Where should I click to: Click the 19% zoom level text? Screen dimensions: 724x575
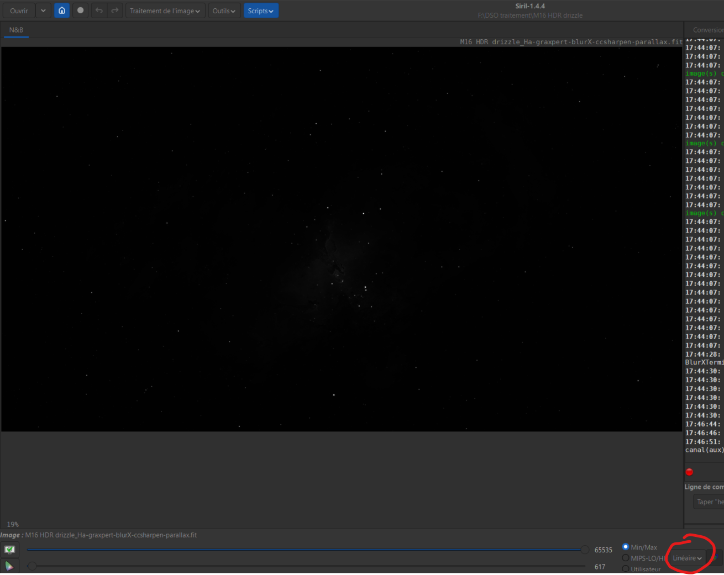13,524
